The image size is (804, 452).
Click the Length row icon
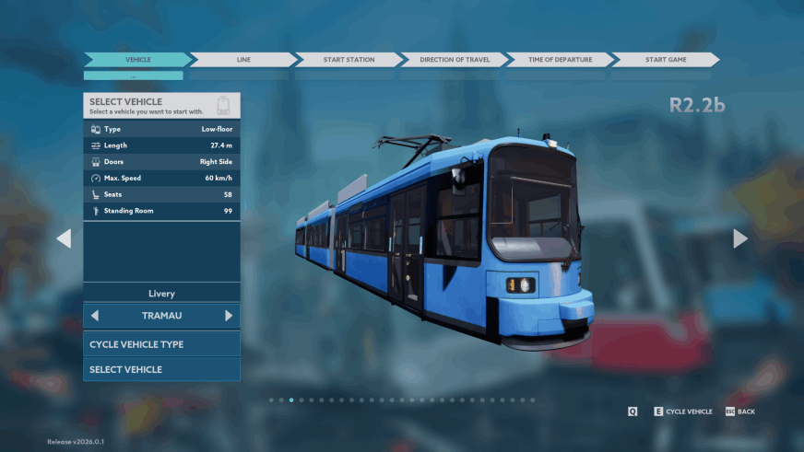[x=95, y=145]
